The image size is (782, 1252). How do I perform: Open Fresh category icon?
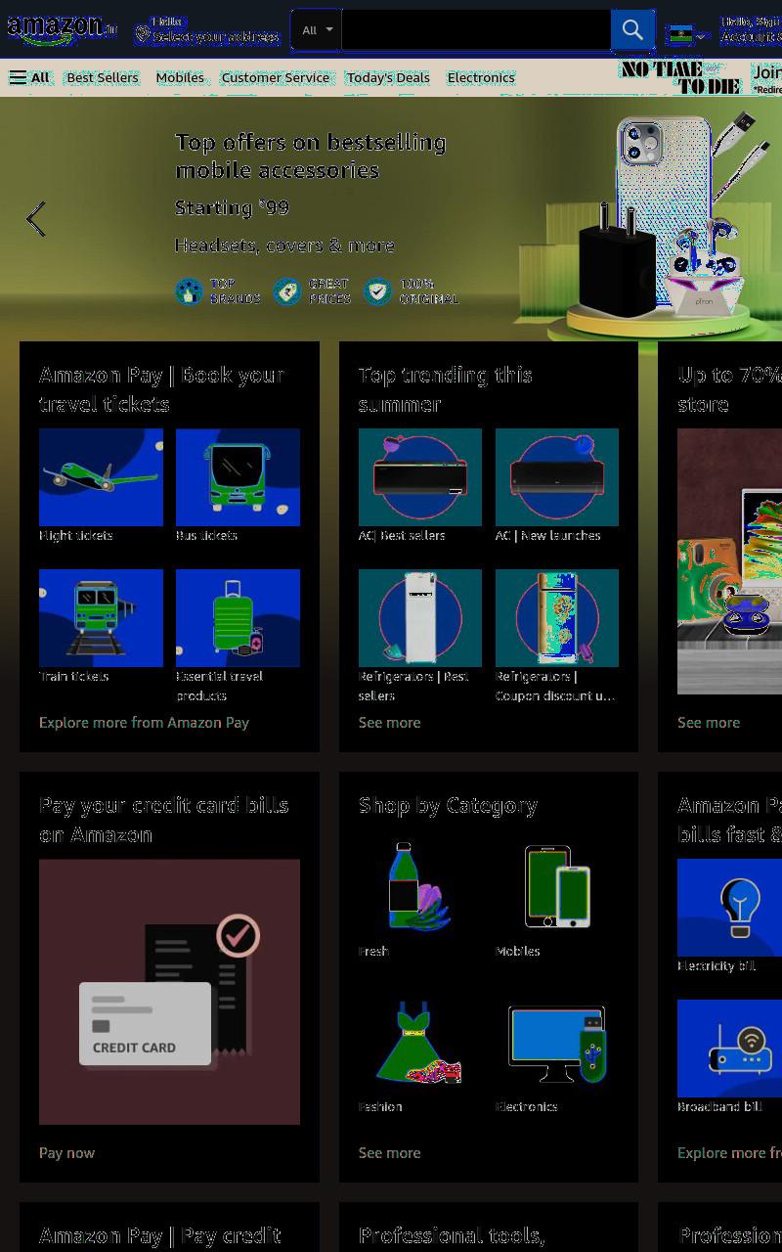point(420,887)
